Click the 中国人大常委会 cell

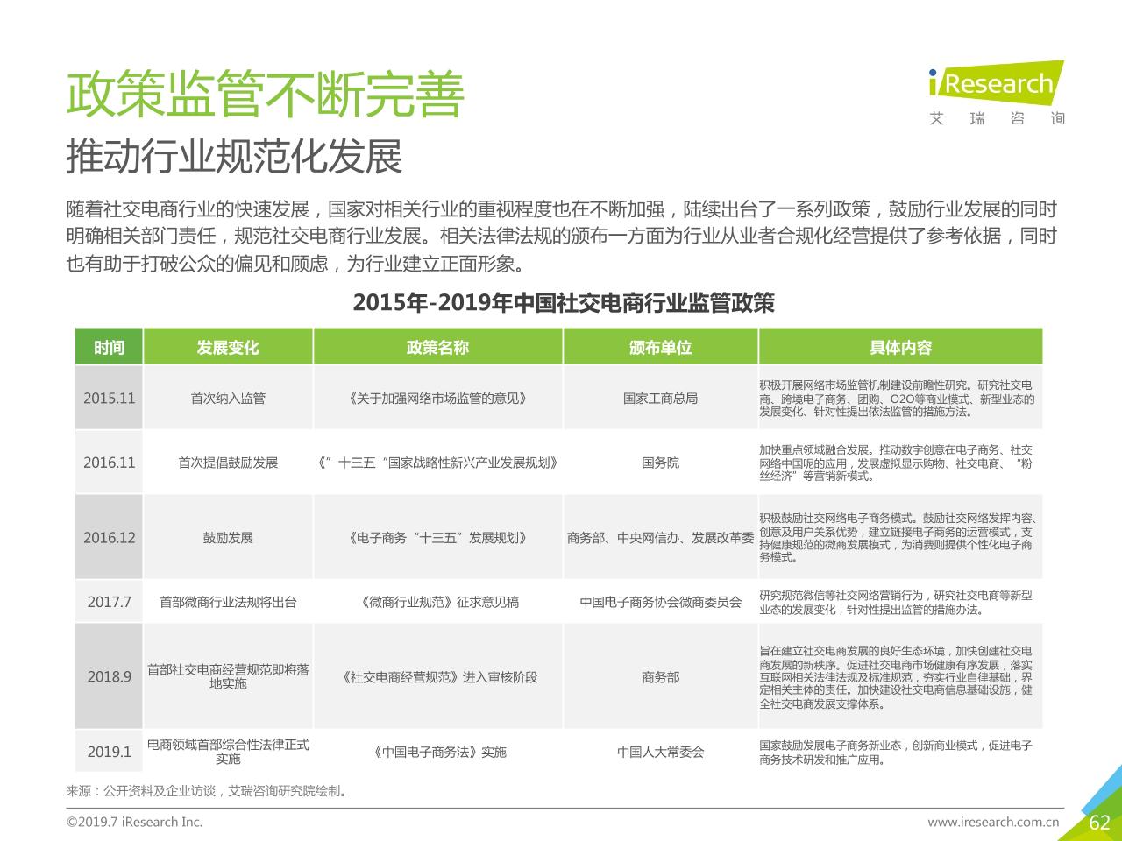tap(660, 752)
